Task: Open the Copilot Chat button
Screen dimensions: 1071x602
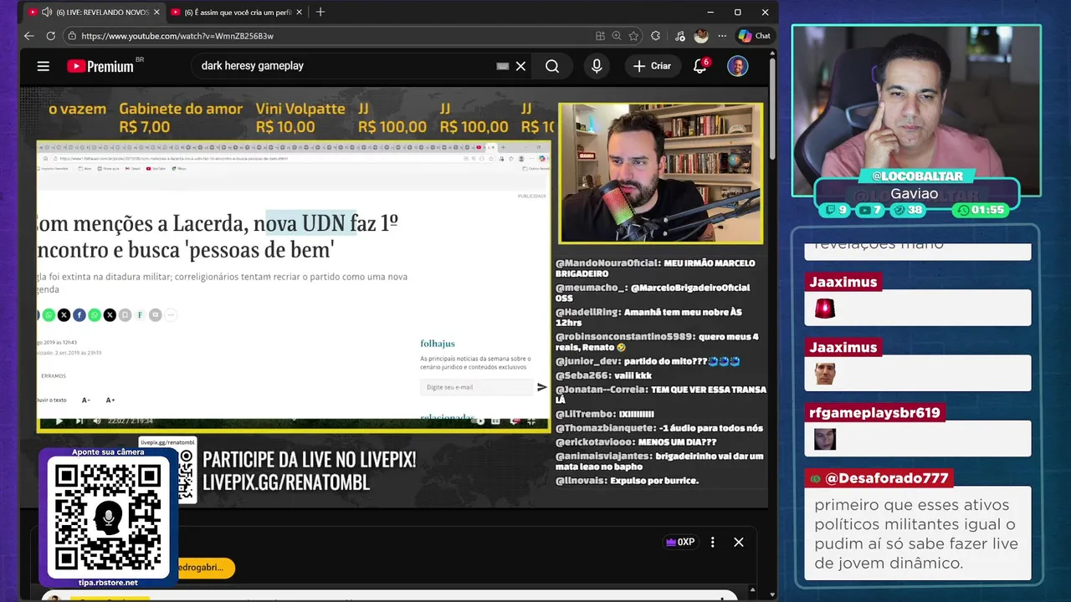Action: [x=754, y=36]
